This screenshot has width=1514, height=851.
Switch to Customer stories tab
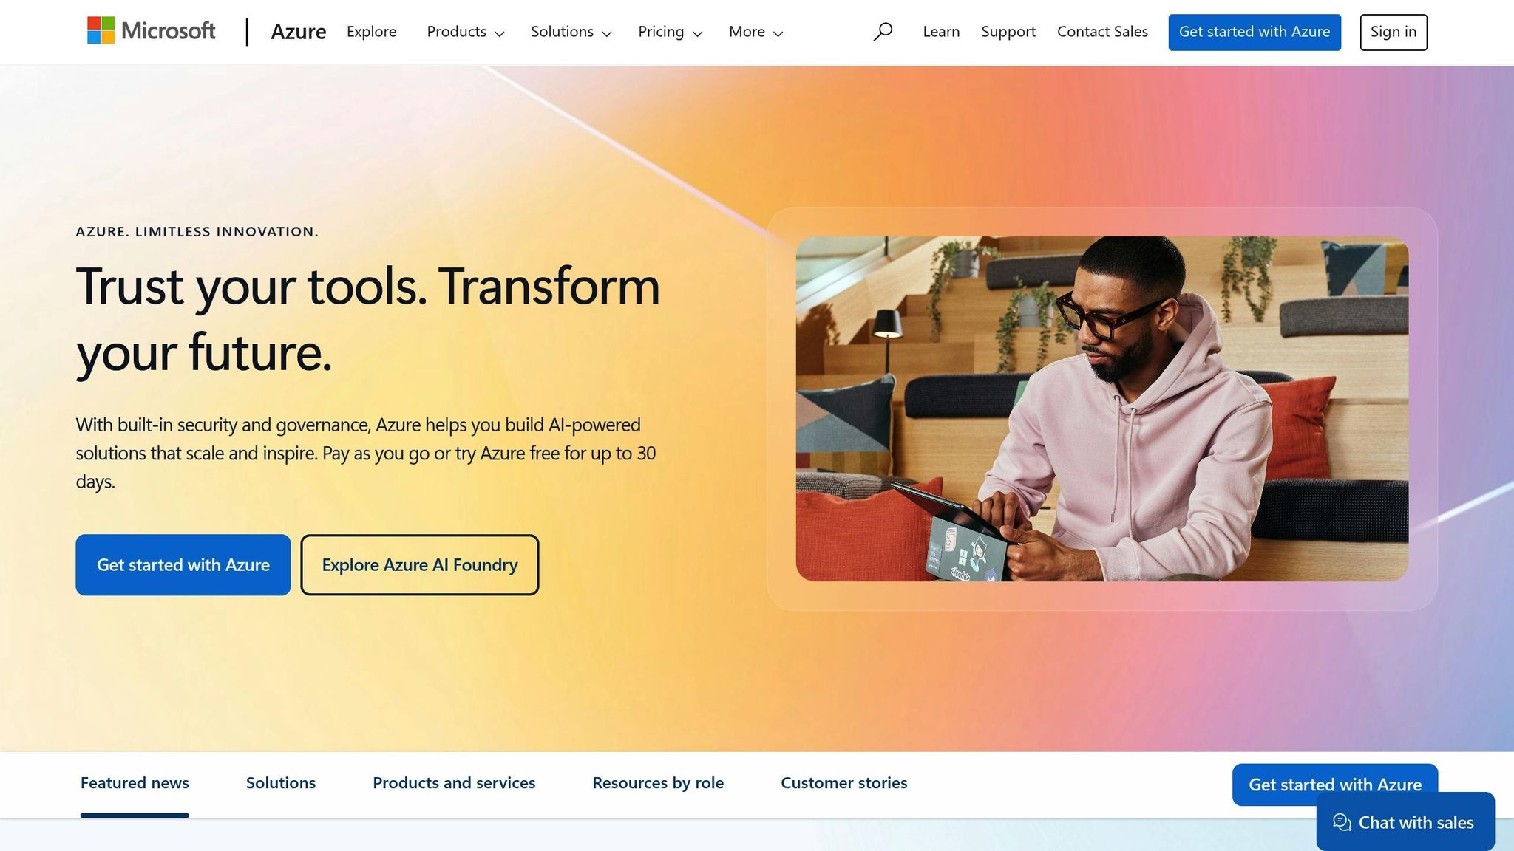[843, 783]
